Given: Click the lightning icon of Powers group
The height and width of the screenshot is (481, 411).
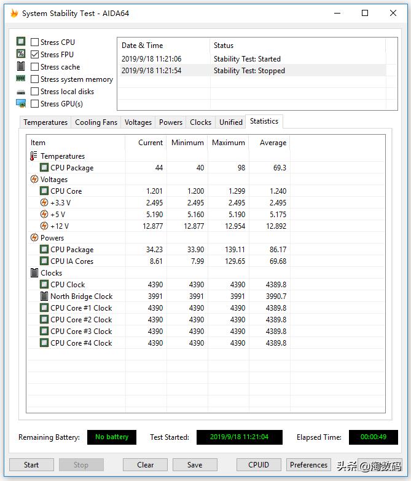Looking at the screenshot, I should click(34, 237).
